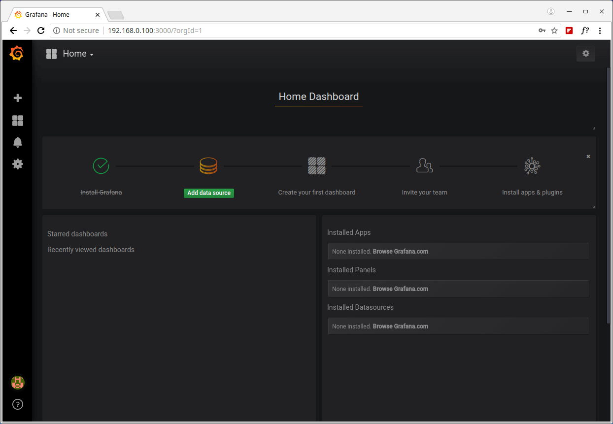
Task: Open the Dashboards sidebar icon
Action: 18,121
